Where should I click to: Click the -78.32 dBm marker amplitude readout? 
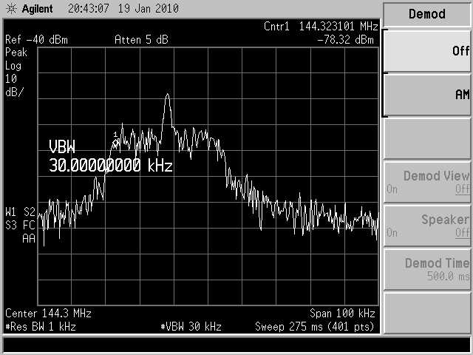346,40
